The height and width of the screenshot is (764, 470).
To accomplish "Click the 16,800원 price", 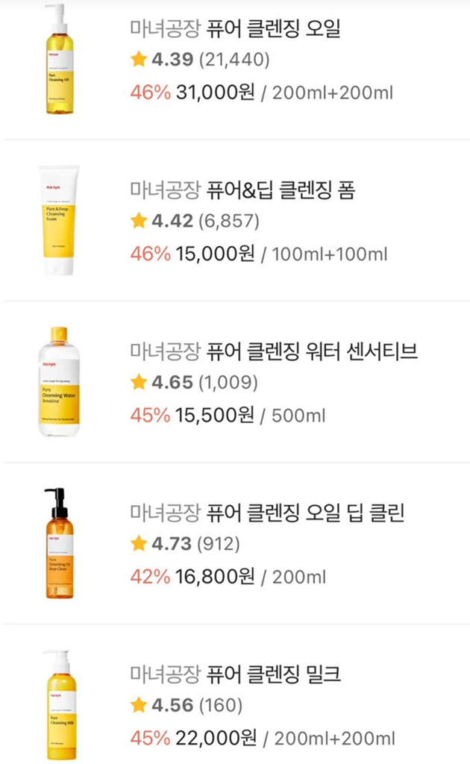I will pyautogui.click(x=215, y=577).
